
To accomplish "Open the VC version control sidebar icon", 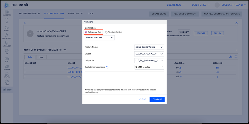I will coord(7,21).
